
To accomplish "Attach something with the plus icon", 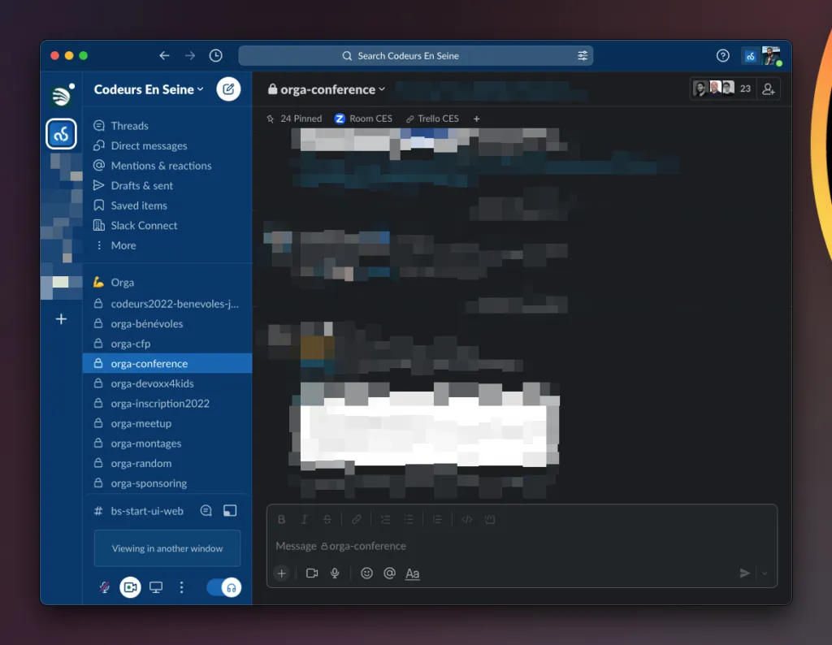I will coord(281,573).
